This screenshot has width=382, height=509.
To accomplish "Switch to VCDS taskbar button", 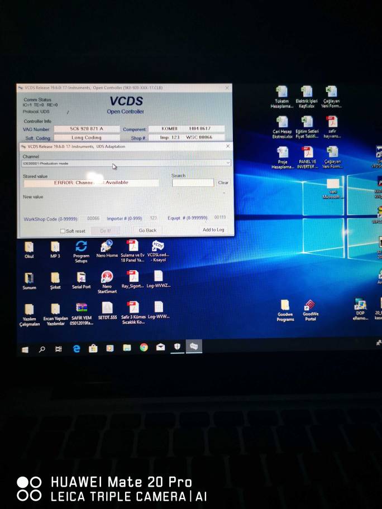I will pos(194,347).
